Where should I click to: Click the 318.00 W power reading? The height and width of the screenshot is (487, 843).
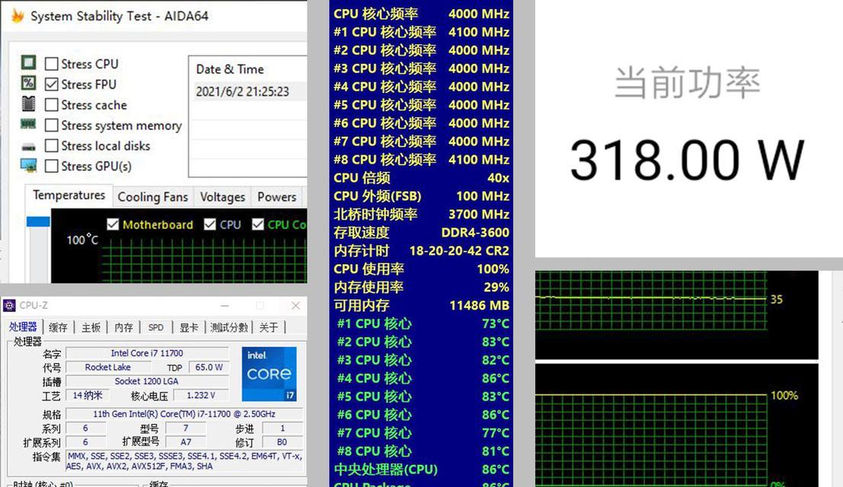tap(687, 160)
